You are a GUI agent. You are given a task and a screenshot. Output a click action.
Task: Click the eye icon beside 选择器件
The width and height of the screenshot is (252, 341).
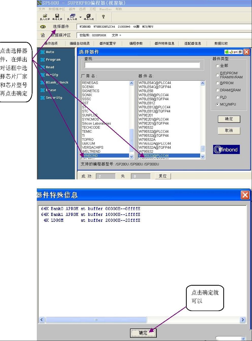point(43,27)
